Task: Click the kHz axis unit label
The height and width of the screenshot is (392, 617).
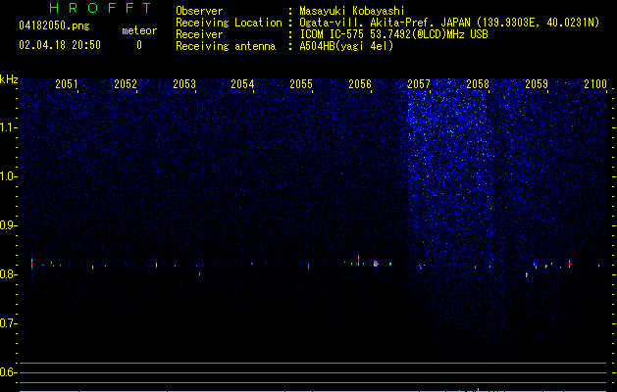Action: (x=9, y=79)
